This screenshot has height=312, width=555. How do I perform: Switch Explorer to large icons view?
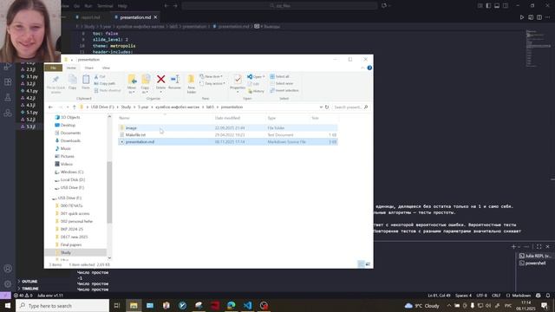[368, 264]
